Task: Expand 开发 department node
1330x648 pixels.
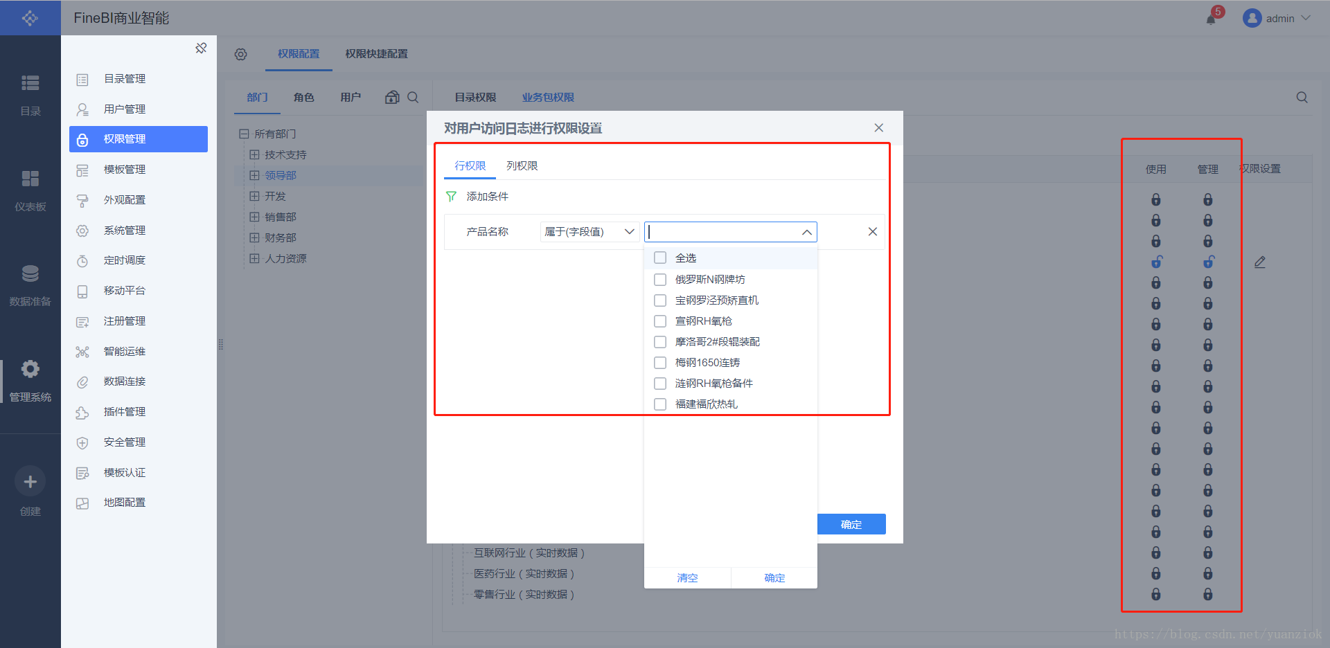Action: [x=254, y=196]
